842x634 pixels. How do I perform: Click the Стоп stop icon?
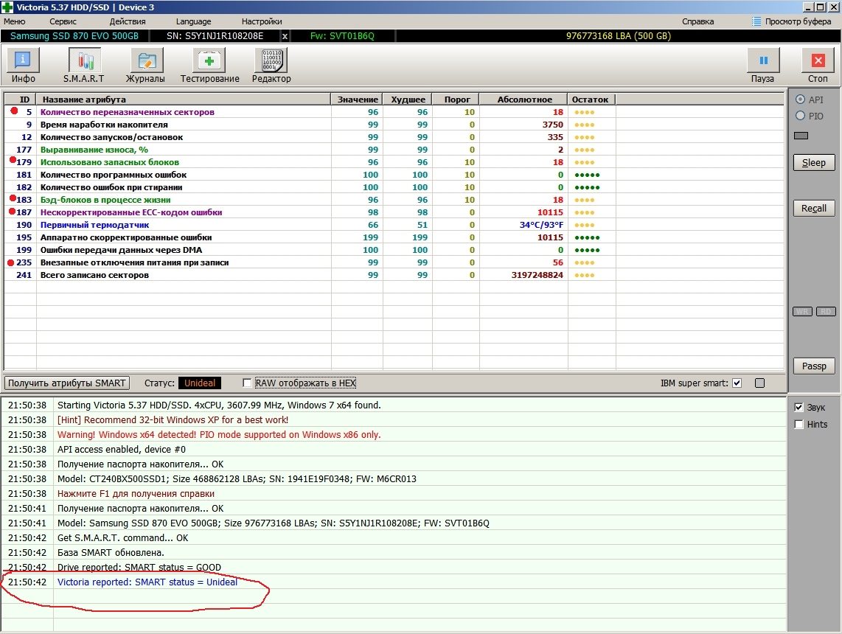pos(818,60)
